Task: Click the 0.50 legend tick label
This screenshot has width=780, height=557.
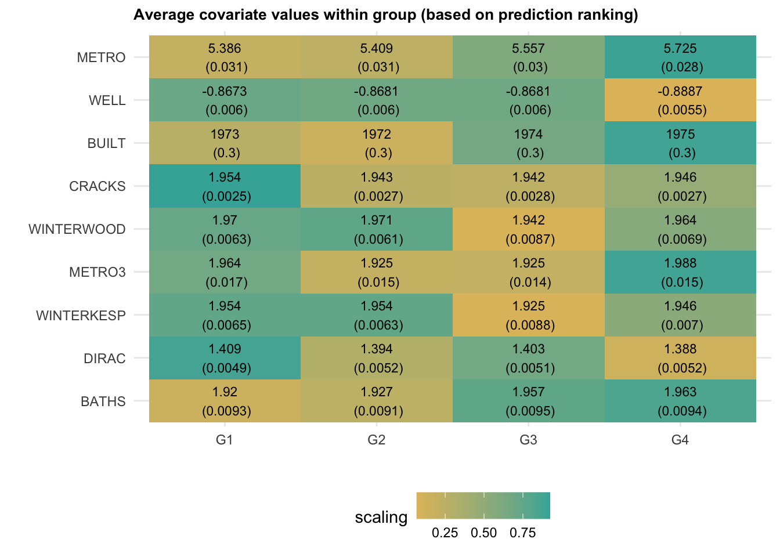Action: (483, 533)
